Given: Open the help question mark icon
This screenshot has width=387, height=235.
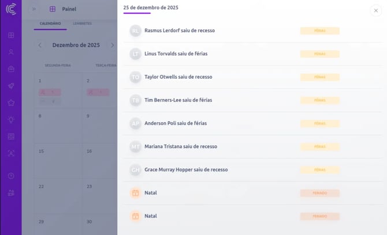Looking at the screenshot, I should 11,176.
